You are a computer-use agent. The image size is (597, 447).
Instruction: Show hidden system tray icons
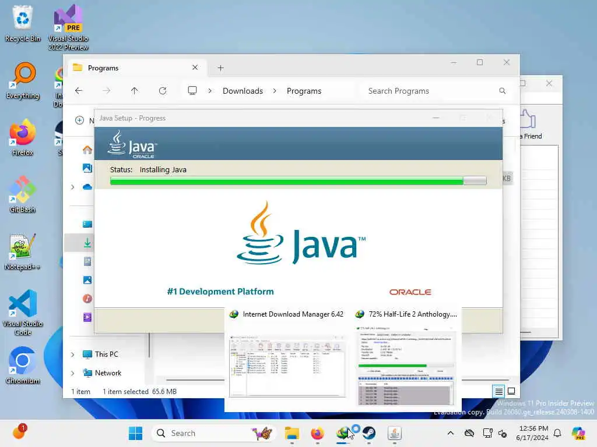click(451, 433)
